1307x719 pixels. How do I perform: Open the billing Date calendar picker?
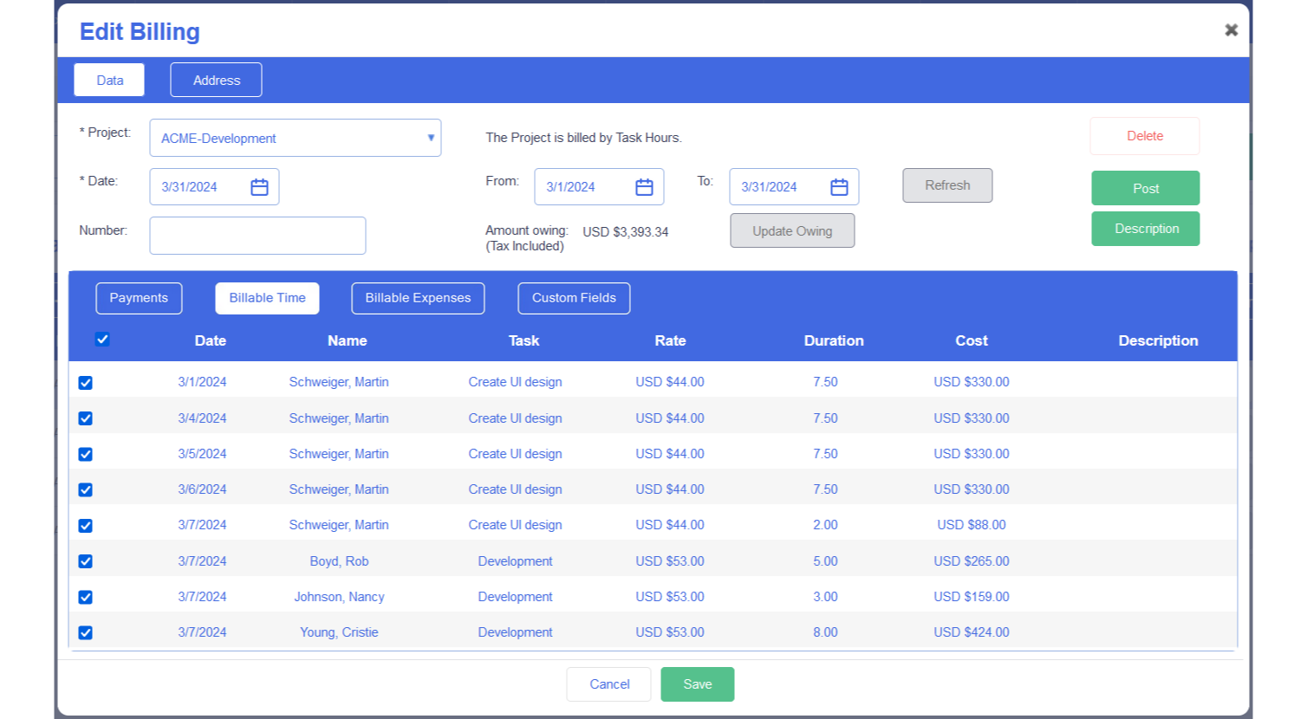coord(258,186)
